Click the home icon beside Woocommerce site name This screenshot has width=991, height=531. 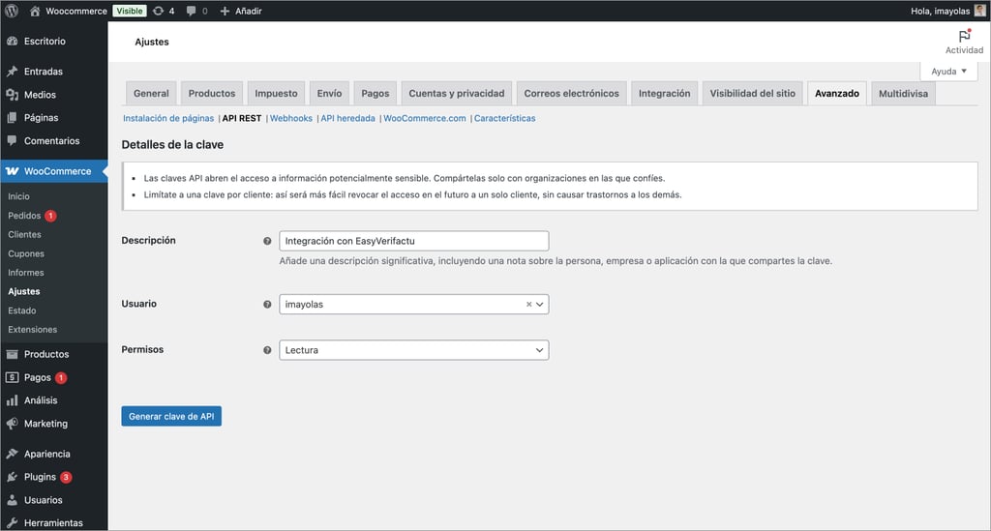(x=35, y=11)
